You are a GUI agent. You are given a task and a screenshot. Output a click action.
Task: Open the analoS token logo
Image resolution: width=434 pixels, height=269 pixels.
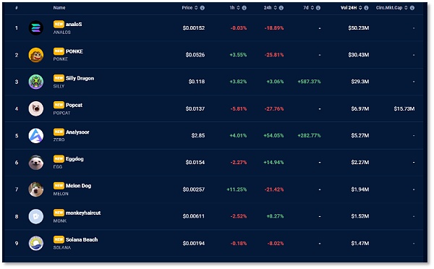click(x=36, y=28)
